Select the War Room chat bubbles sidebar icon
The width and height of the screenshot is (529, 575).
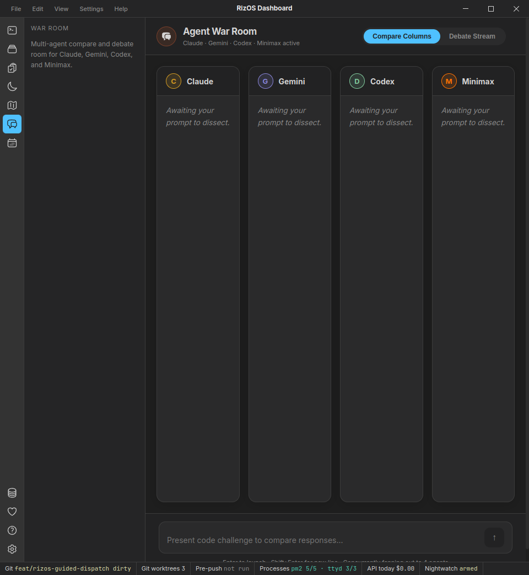click(x=12, y=124)
